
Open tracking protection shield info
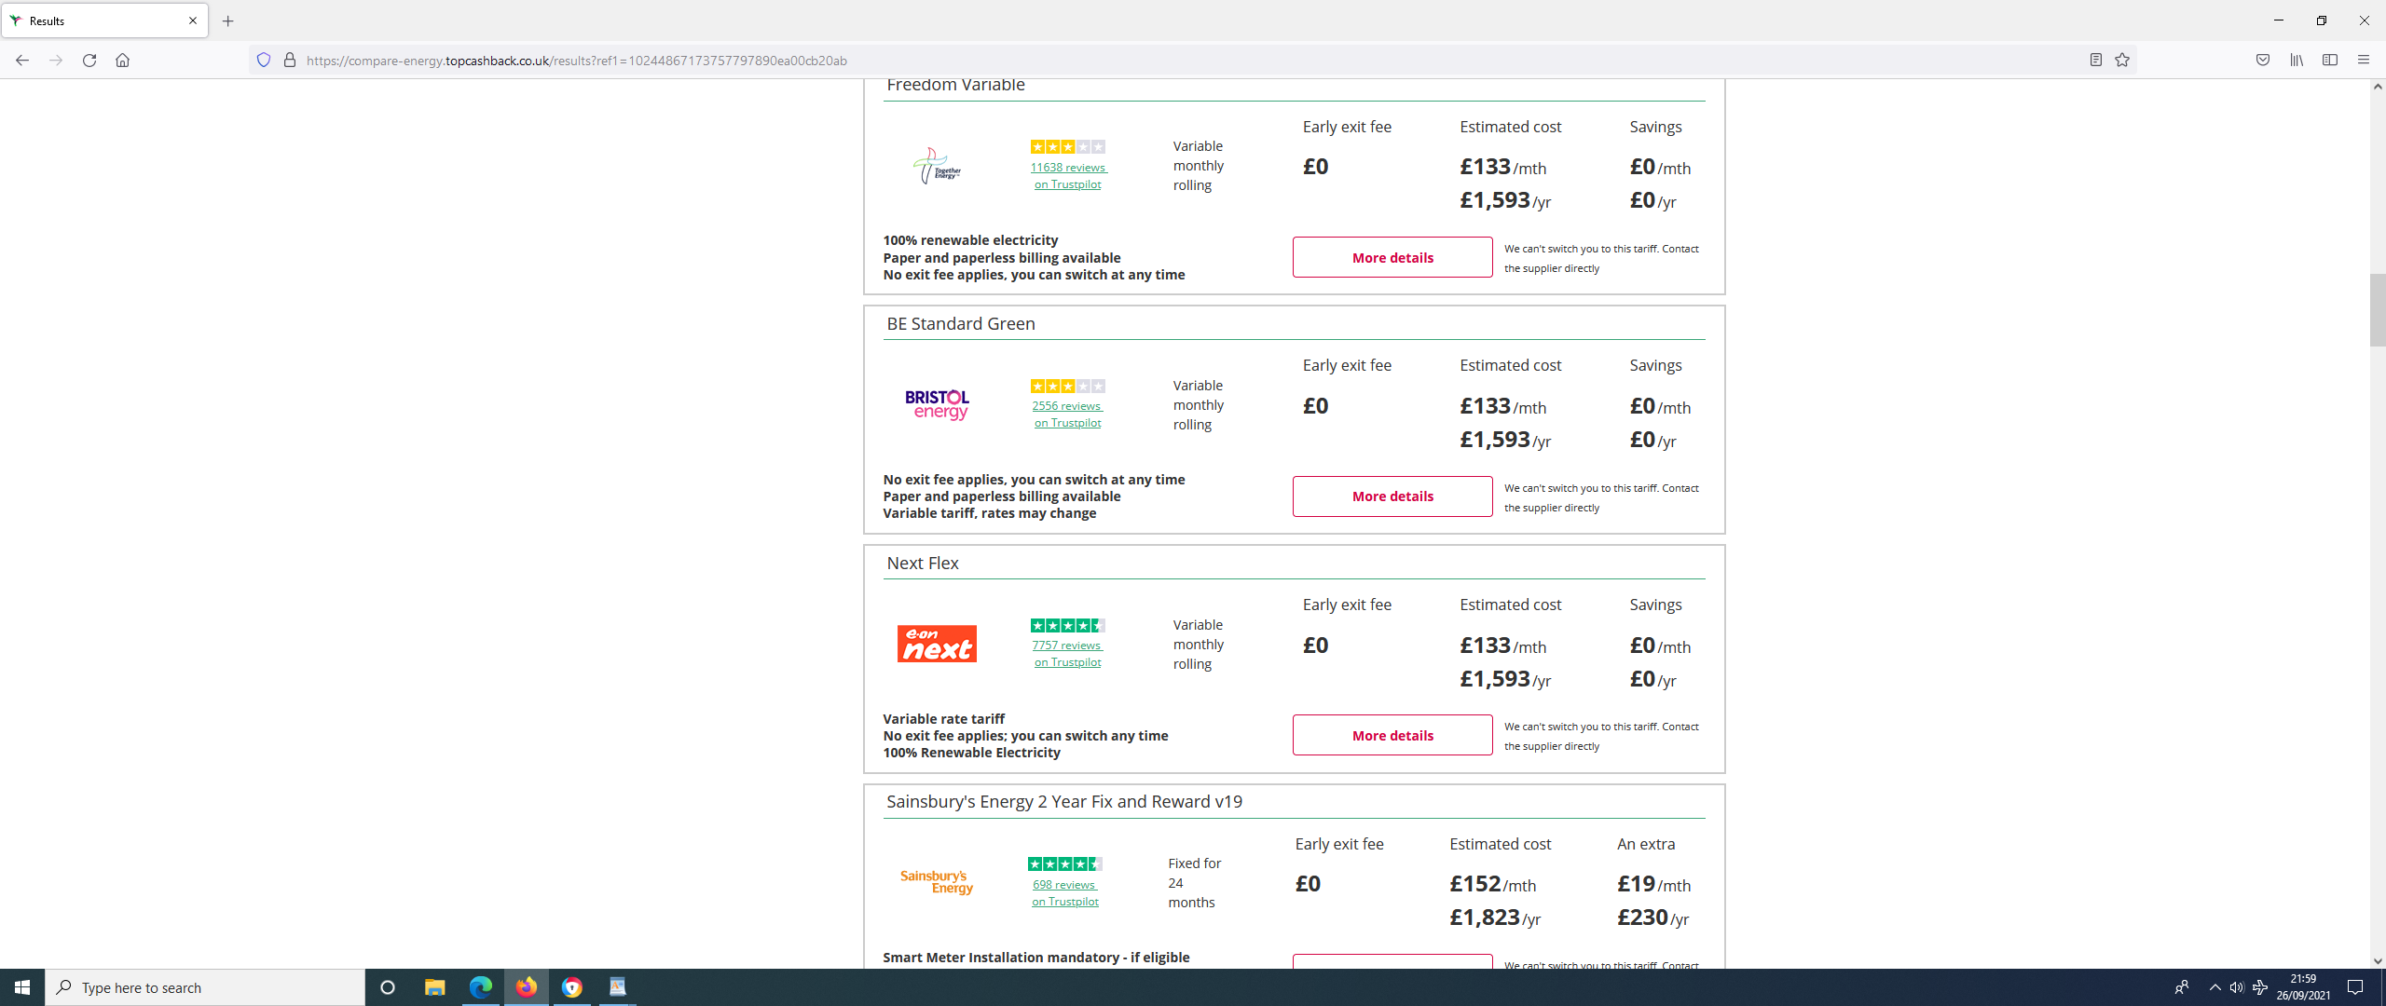click(x=264, y=60)
